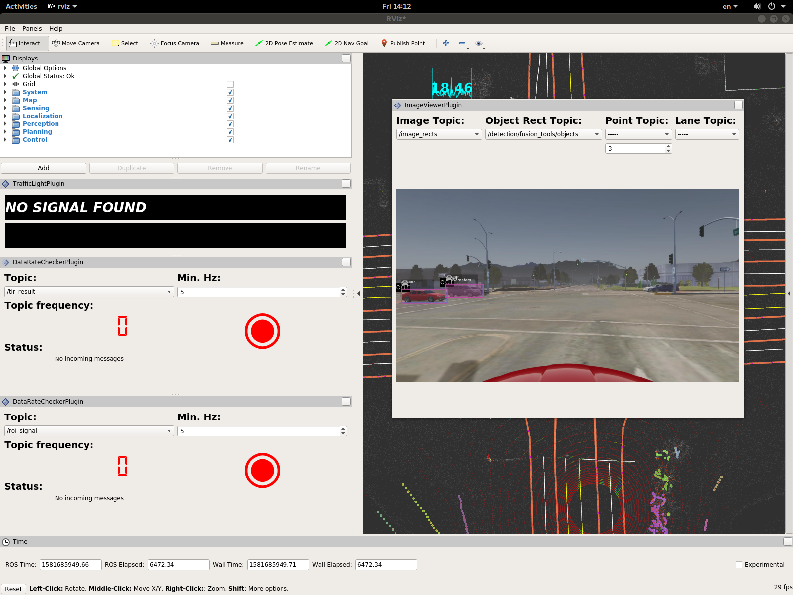Click the blue plus add-tool icon
793x595 pixels.
pyautogui.click(x=446, y=43)
